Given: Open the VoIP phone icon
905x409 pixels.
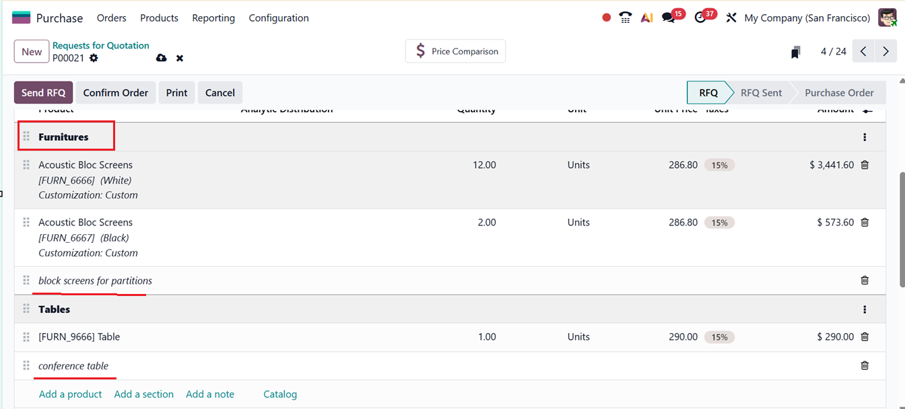Looking at the screenshot, I should (x=626, y=18).
